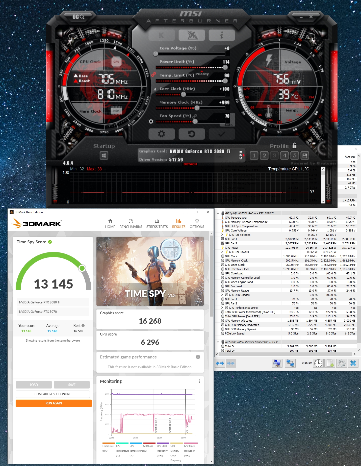Expand the GPU Rail Voltages row
The height and width of the screenshot is (466, 361).
(222, 235)
